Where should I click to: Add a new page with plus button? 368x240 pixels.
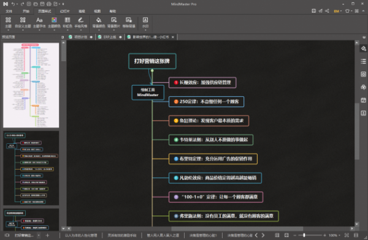[x=47, y=235]
